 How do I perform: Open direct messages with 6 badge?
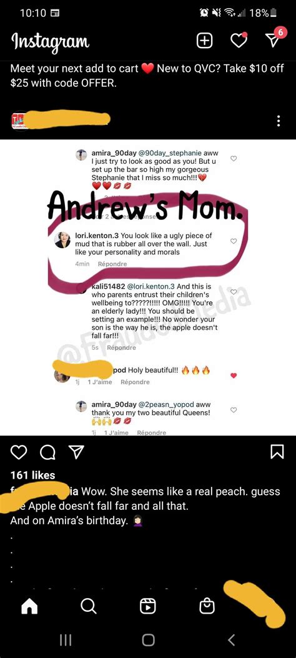[274, 39]
